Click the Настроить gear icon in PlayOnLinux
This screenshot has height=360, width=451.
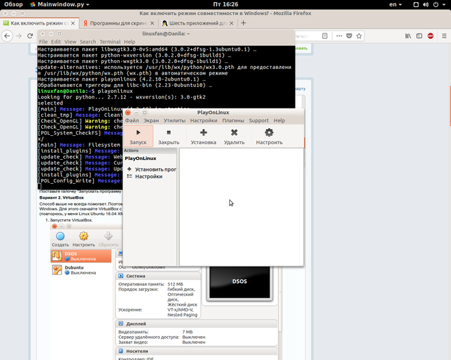(269, 133)
